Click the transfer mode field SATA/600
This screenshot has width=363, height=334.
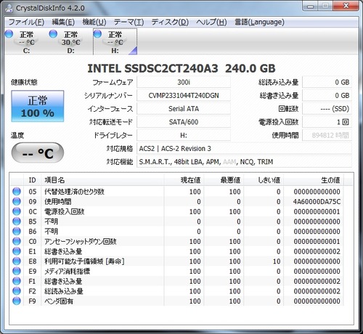pyautogui.click(x=184, y=122)
